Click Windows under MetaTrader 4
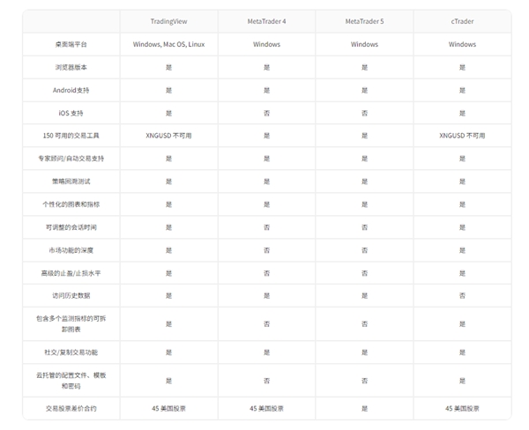The width and height of the screenshot is (529, 430). click(266, 45)
